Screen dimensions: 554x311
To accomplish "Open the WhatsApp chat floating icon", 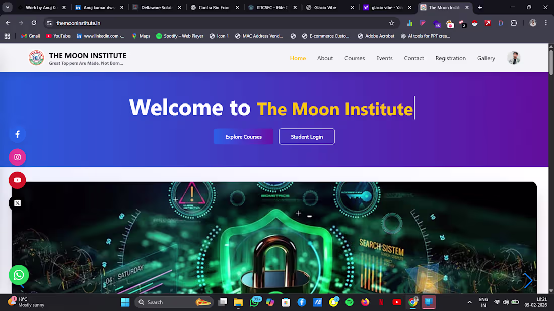I will [x=19, y=275].
